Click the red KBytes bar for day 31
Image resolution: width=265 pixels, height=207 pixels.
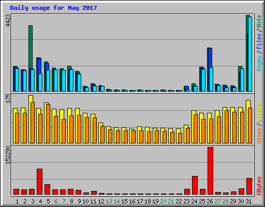click(249, 186)
